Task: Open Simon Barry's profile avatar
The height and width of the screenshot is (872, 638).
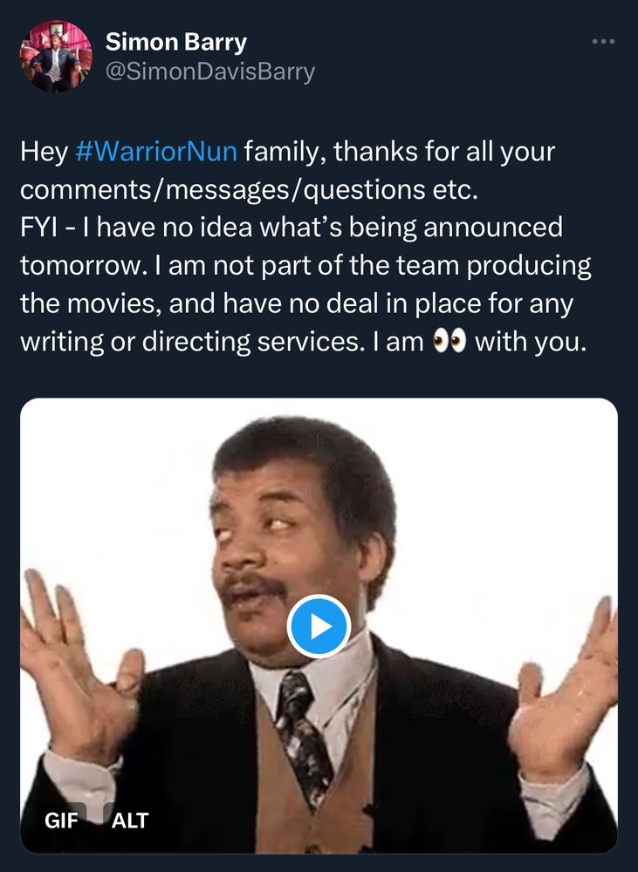Action: coord(56,57)
